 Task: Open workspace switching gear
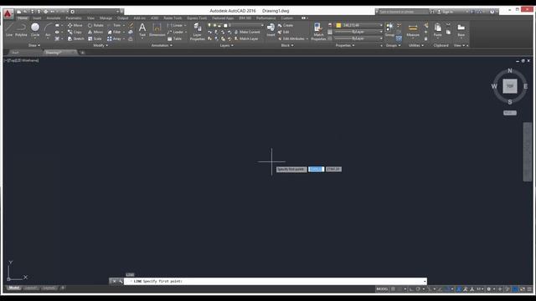tap(489, 289)
